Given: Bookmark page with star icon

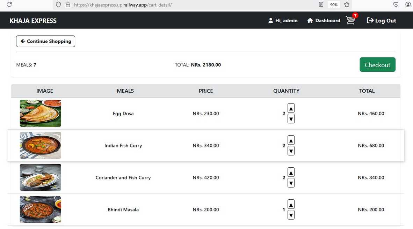Looking at the screenshot, I should pos(347,5).
